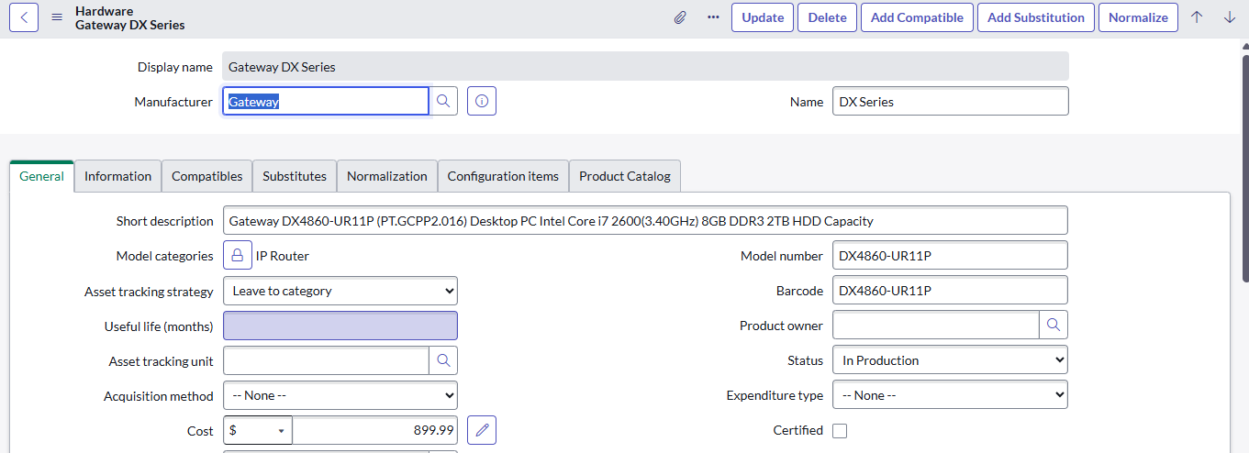Search Manufacturer lookup magnifier icon

coord(443,102)
